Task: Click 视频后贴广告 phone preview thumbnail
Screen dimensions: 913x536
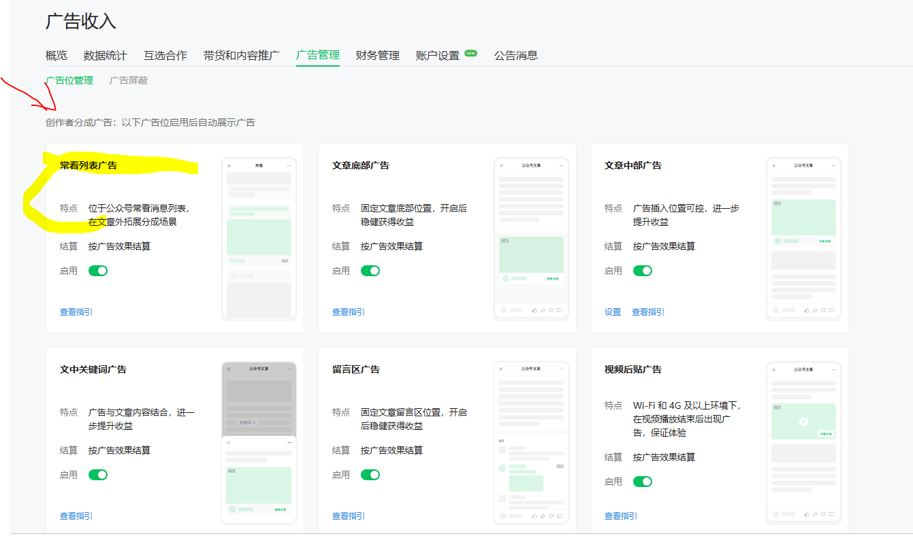Action: [x=803, y=443]
